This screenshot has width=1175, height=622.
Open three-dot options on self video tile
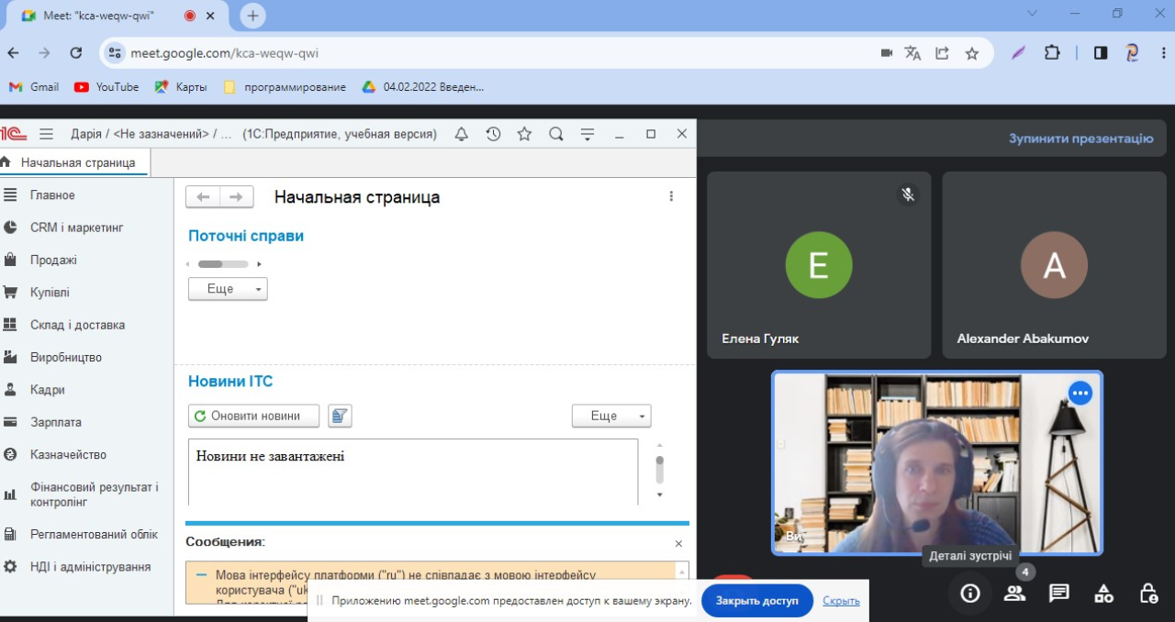pos(1080,394)
